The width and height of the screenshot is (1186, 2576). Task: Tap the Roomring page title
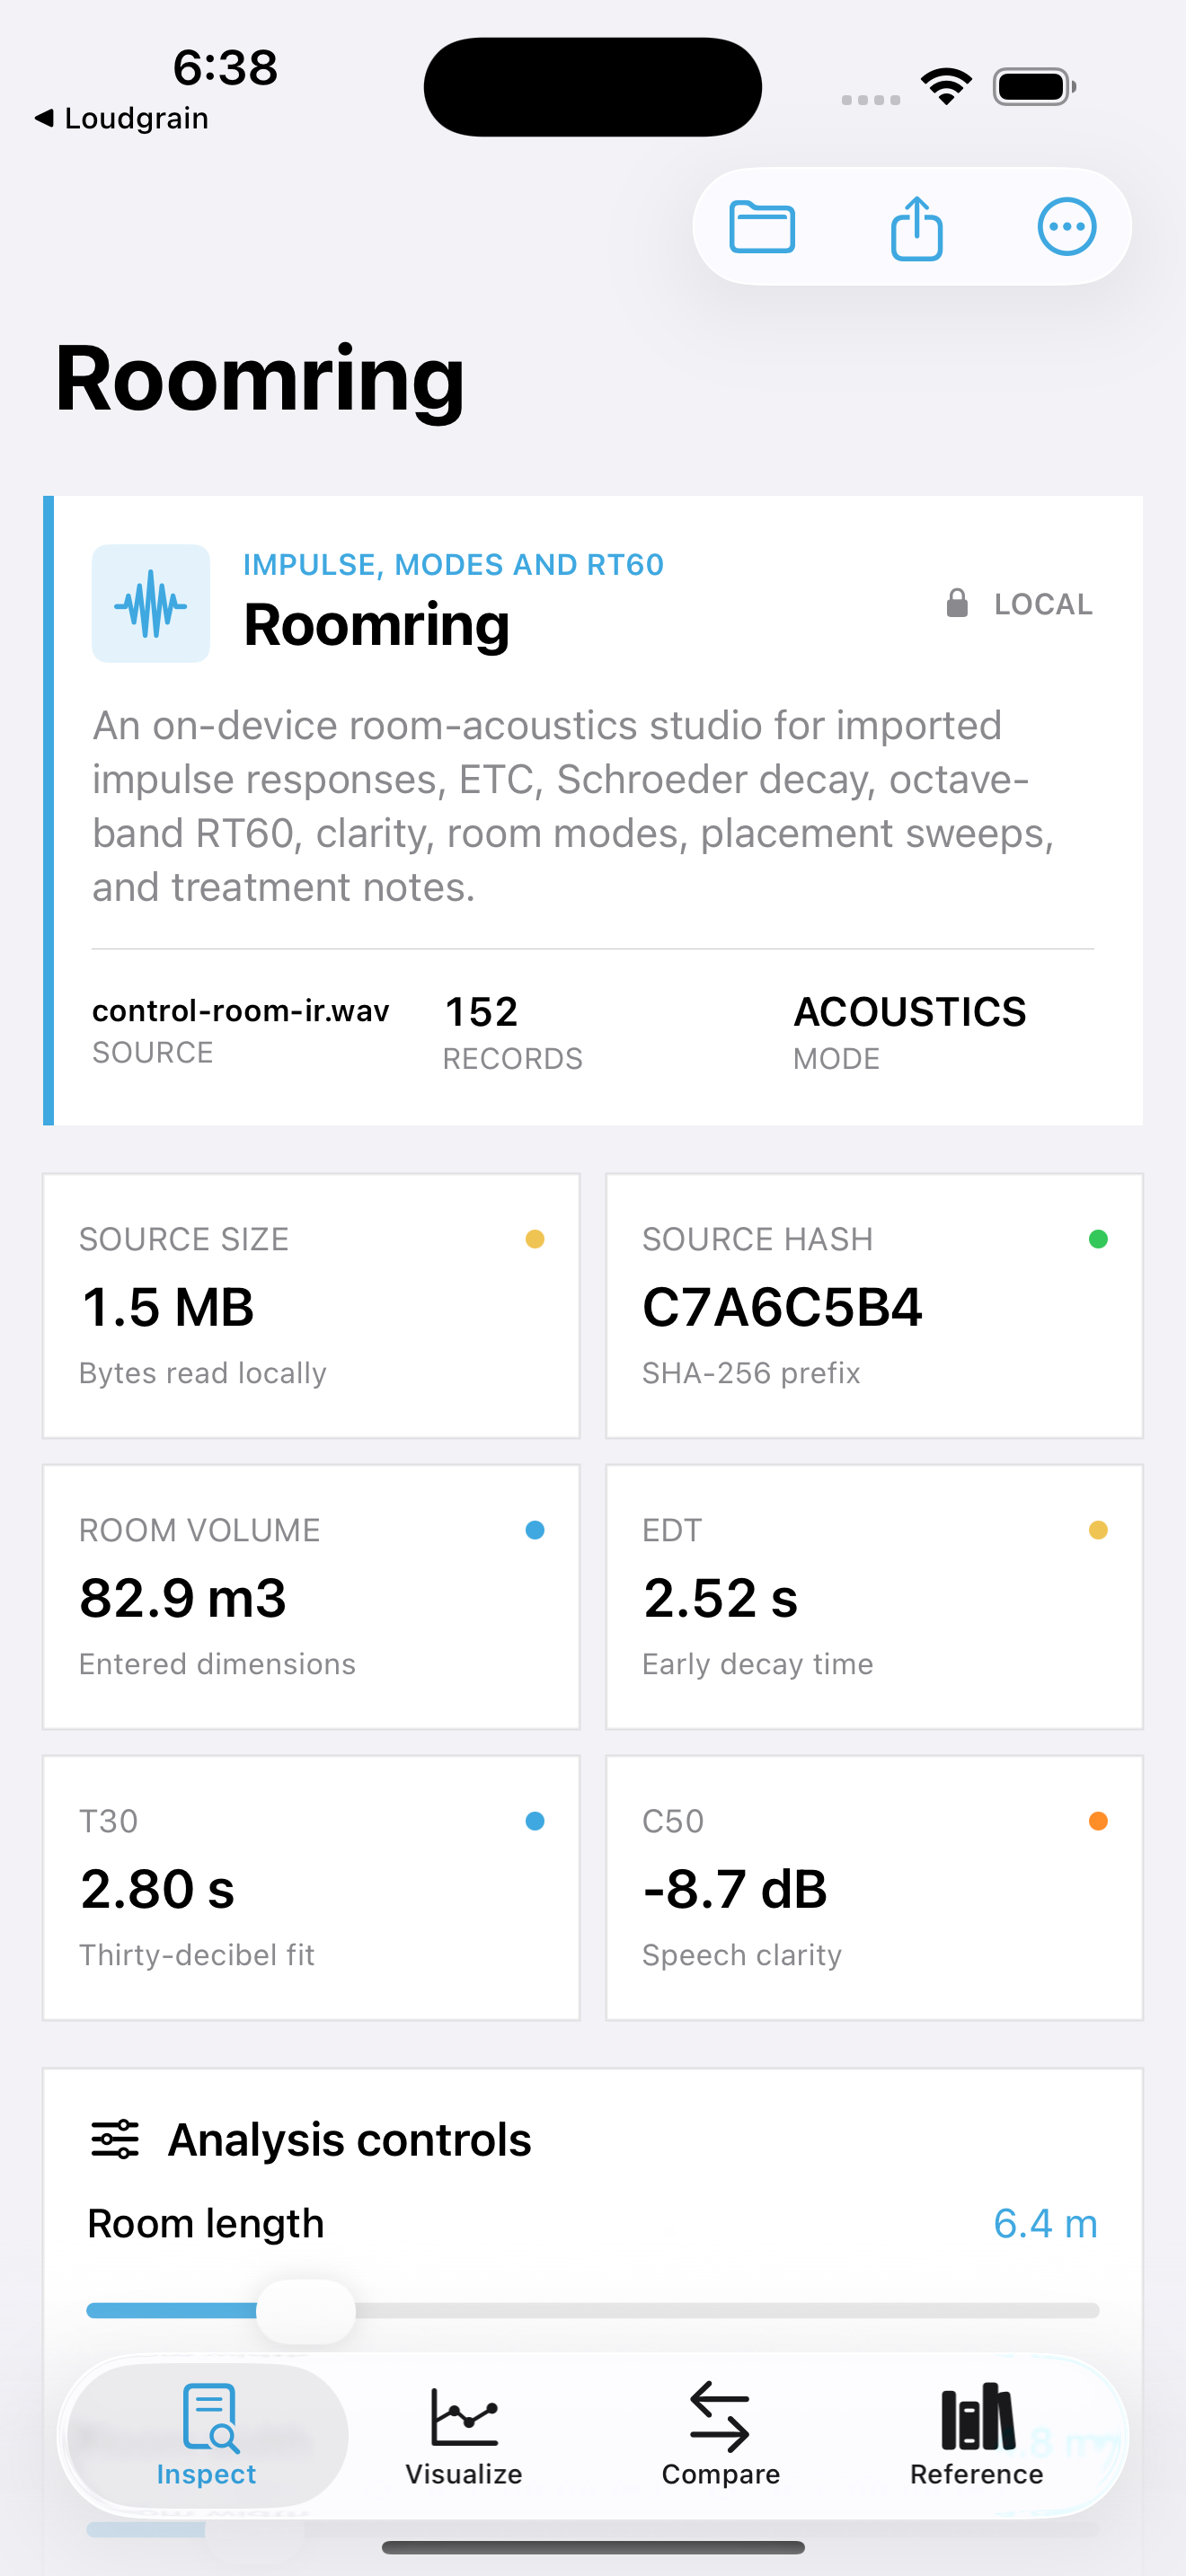(260, 379)
